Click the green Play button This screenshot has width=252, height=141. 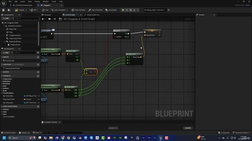pos(123,10)
